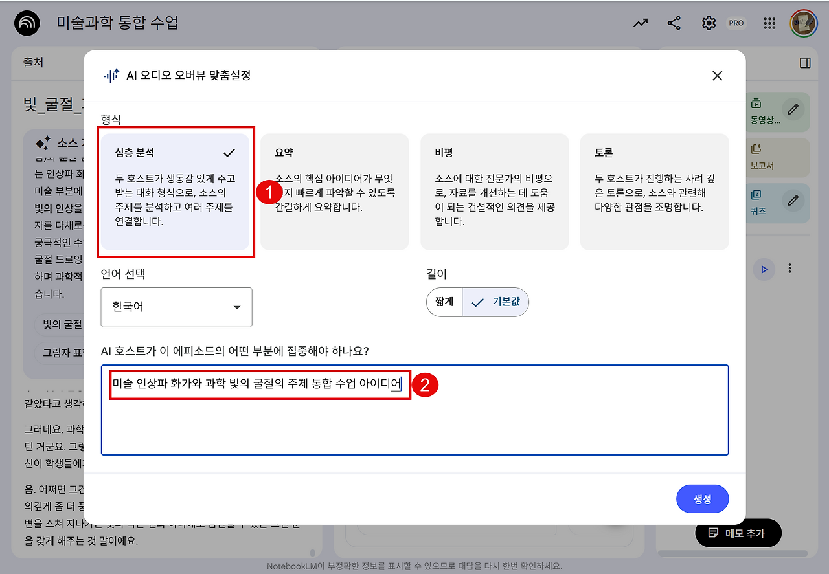
Task: Open the 보고서 studio card
Action: point(778,157)
